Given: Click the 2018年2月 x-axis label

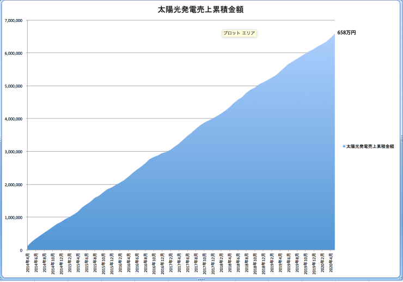Looking at the screenshot, I should click(222, 262).
